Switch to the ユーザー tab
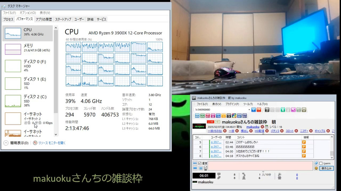Image resolution: width=341 pixels, height=191 pixels. 79,19
